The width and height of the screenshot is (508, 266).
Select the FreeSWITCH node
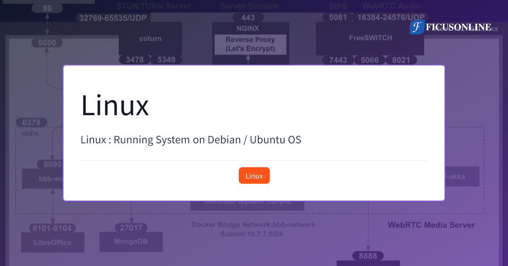370,38
